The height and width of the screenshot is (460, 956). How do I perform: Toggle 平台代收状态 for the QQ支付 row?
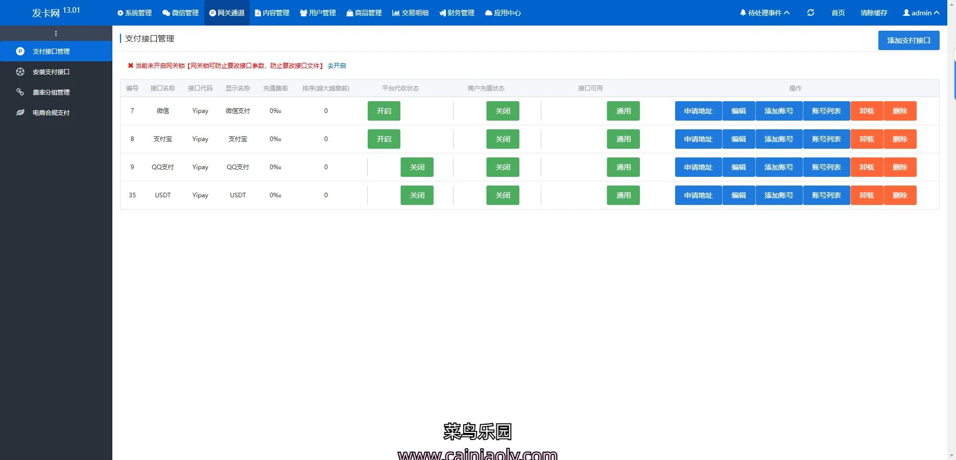(417, 167)
